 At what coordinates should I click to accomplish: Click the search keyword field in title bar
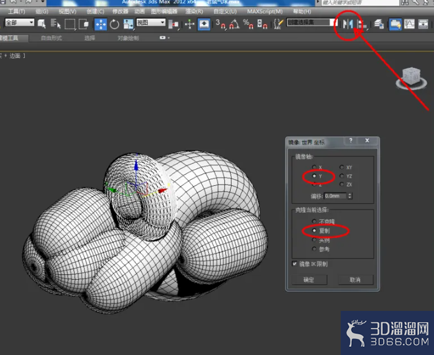(359, 2)
